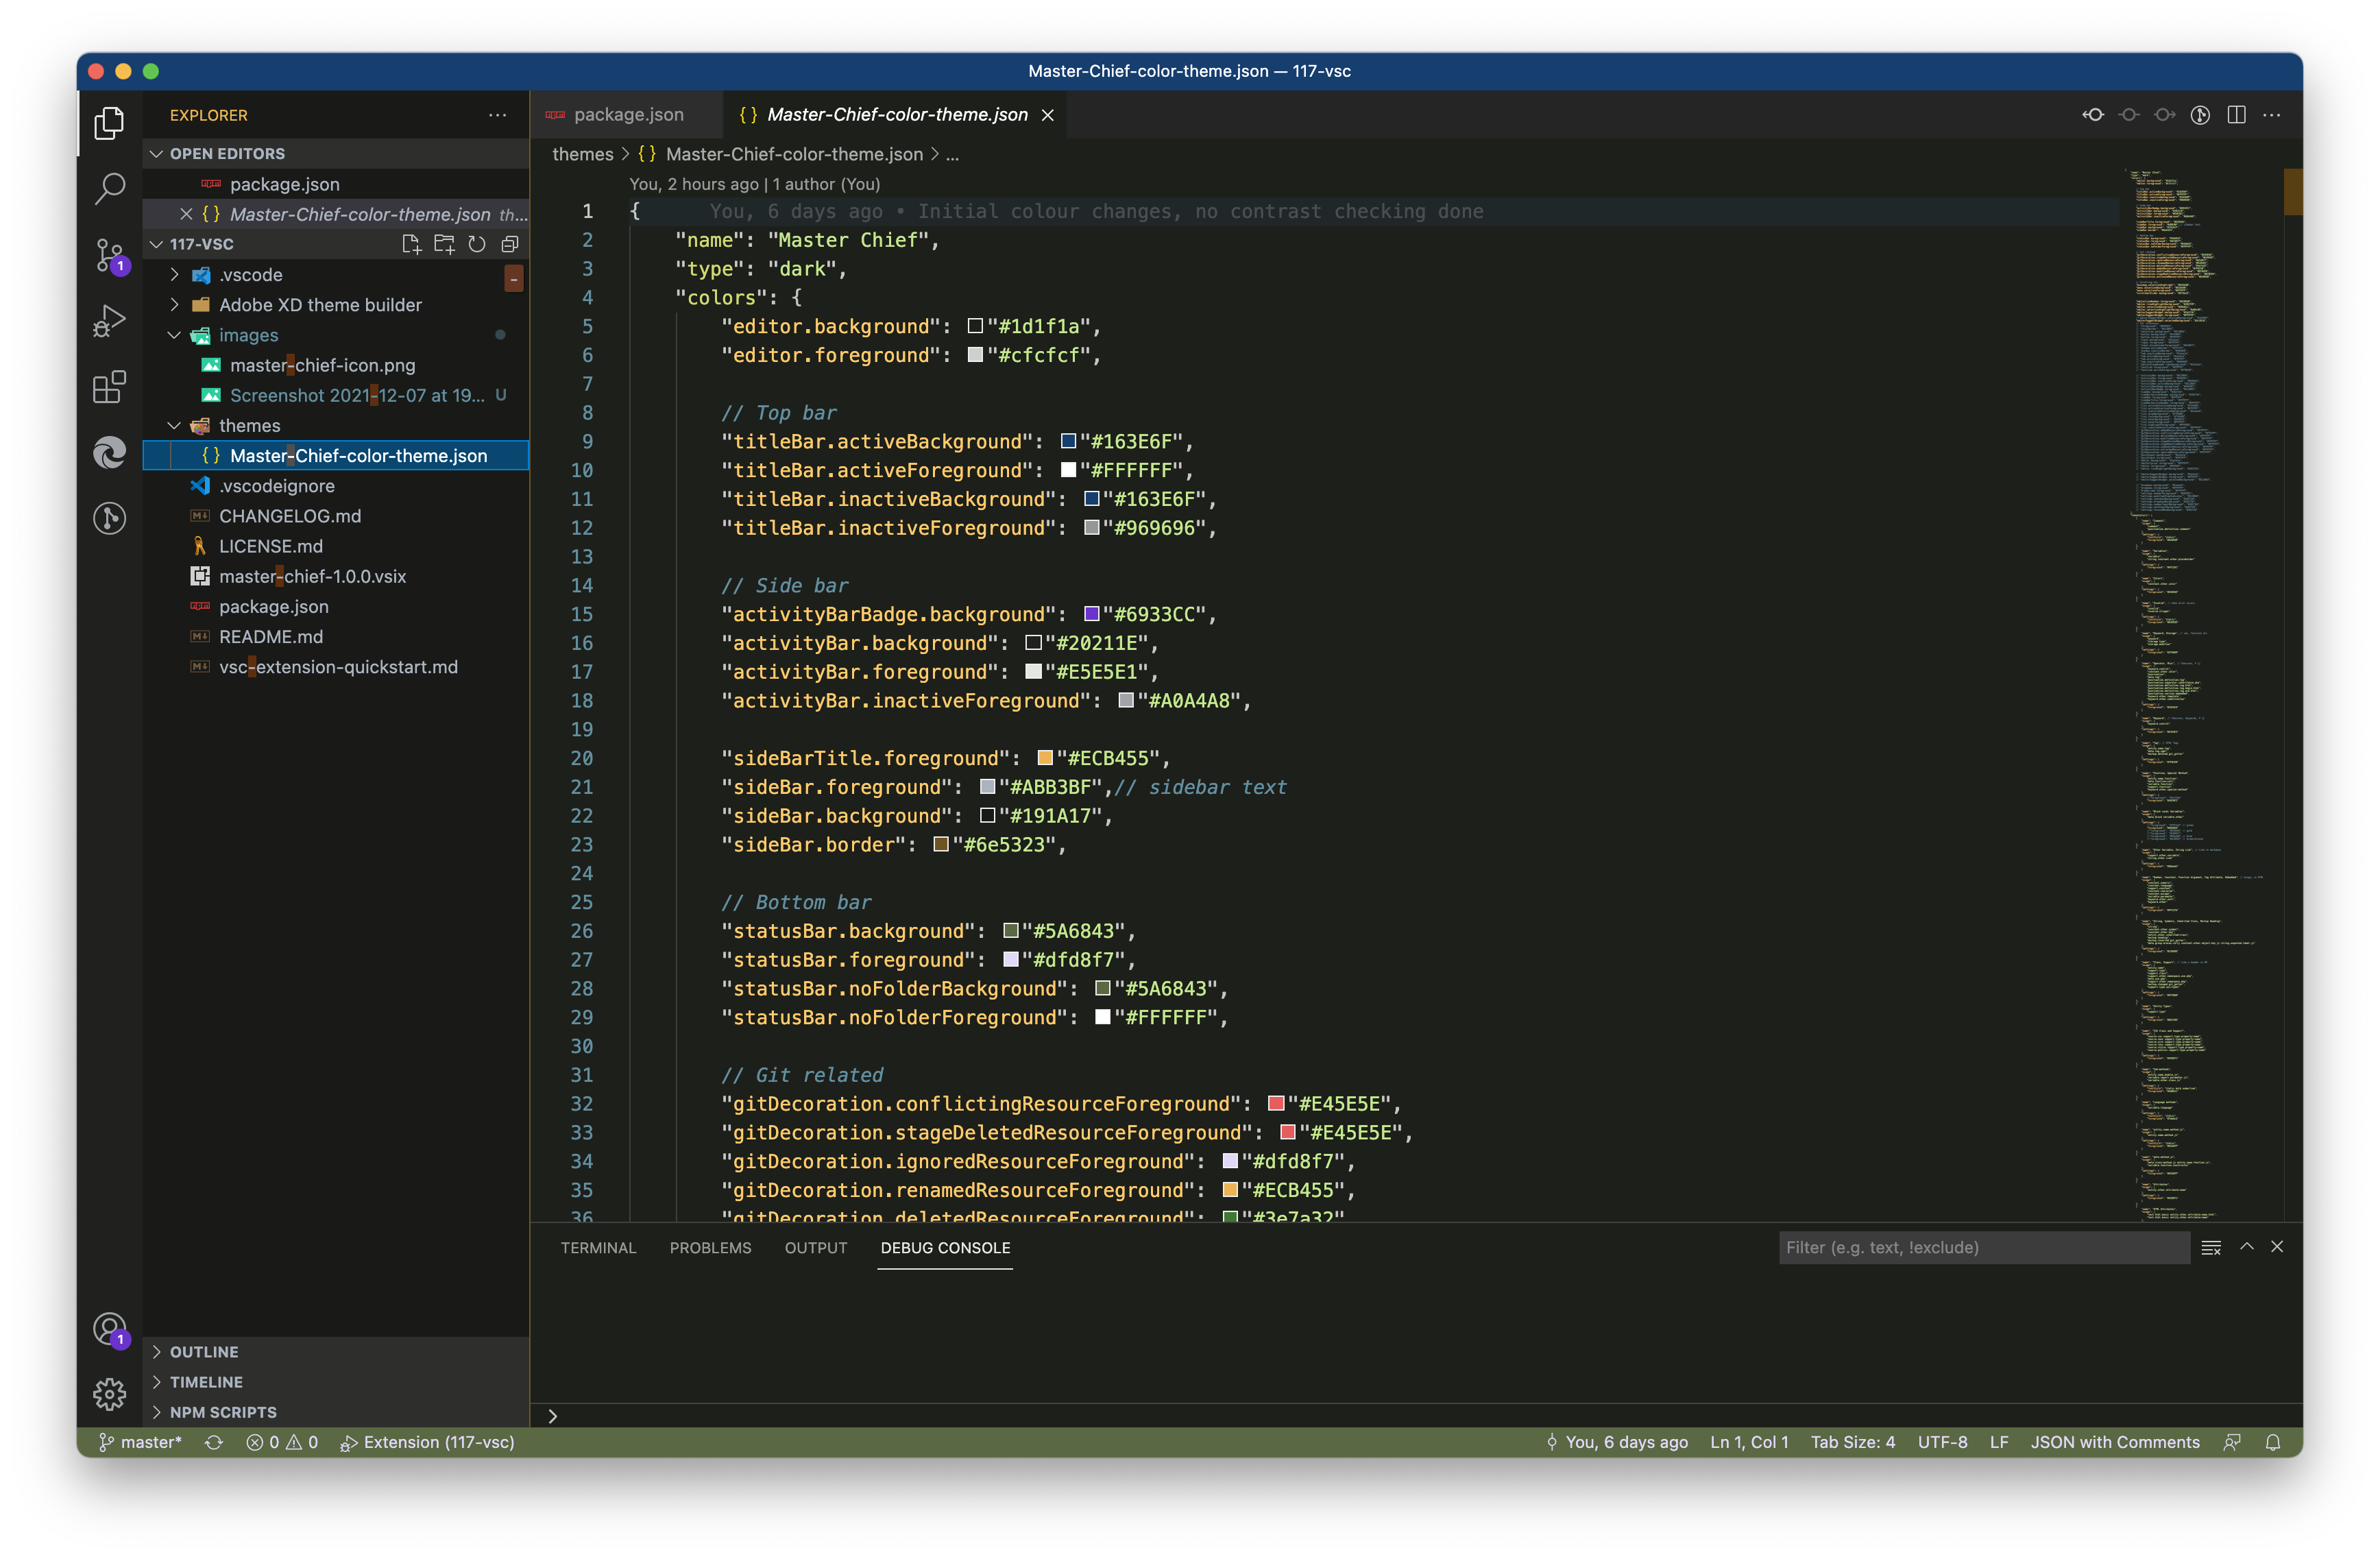The width and height of the screenshot is (2380, 1559).
Task: Open Source Control with pending change
Action: click(x=109, y=255)
